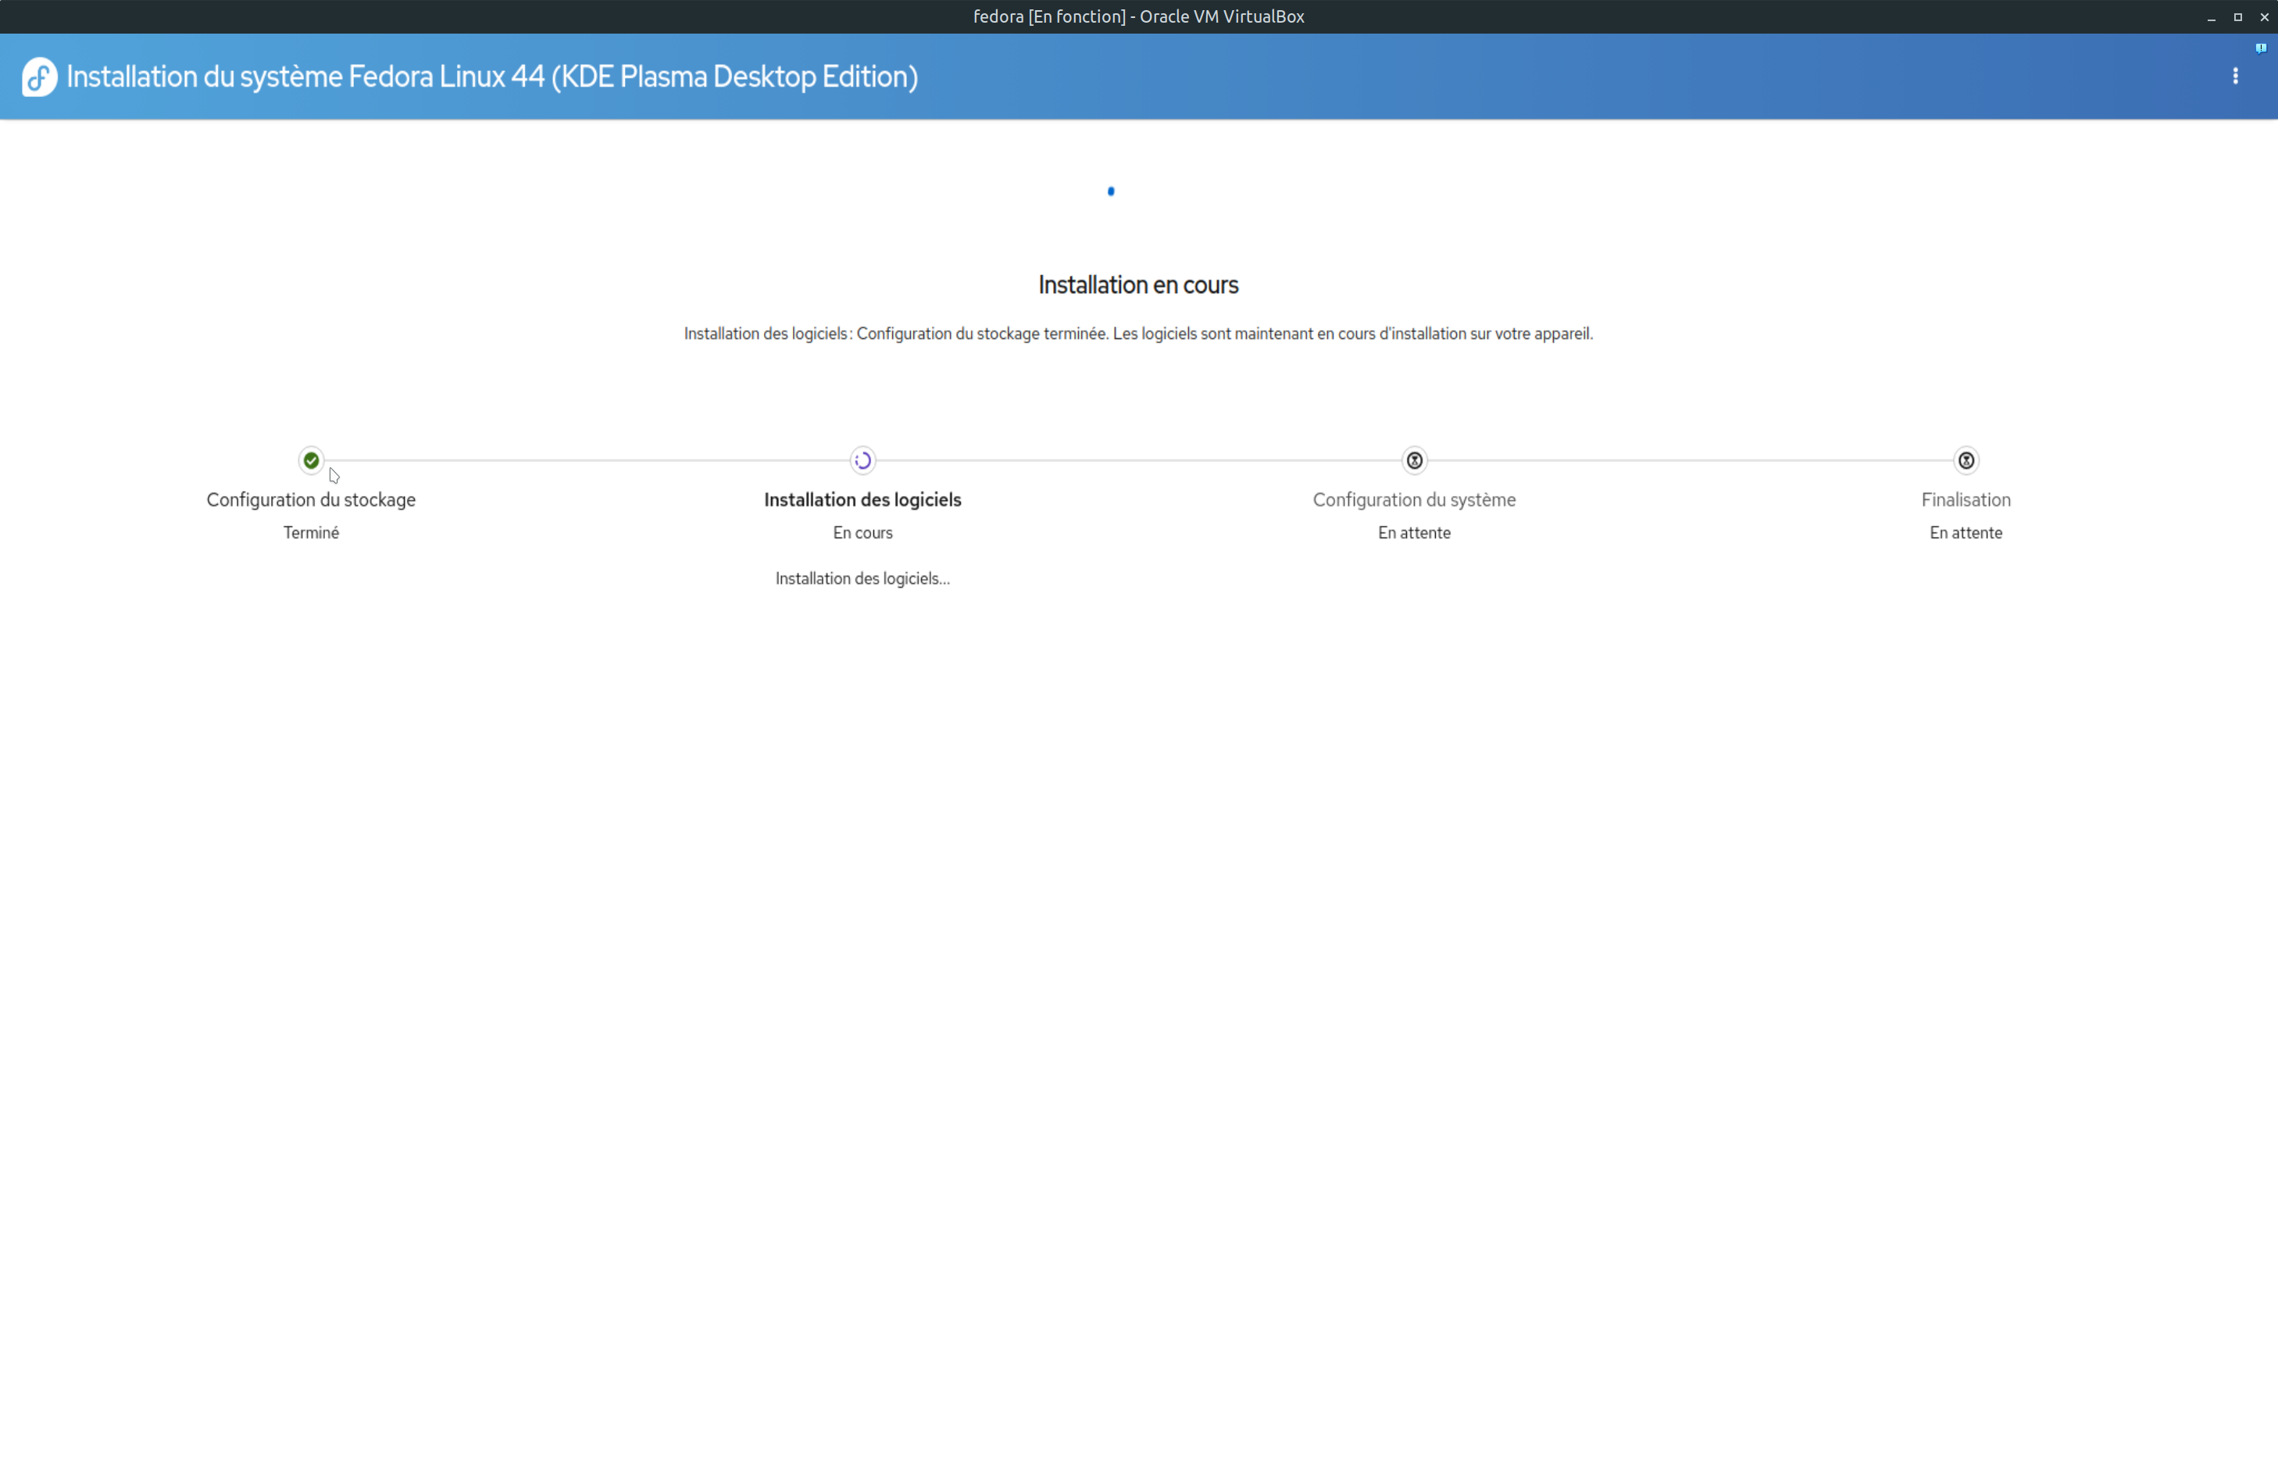Select the Configuration du système step label
Screen dimensions: 2278x1459
(1413, 499)
